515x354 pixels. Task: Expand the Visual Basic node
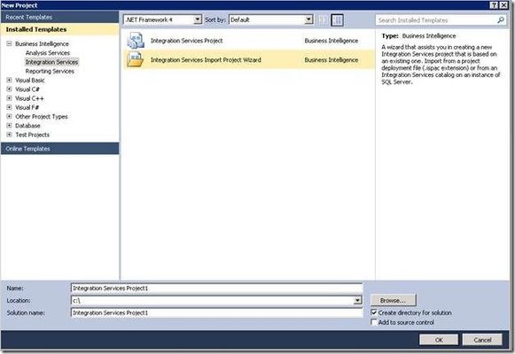tap(9, 80)
